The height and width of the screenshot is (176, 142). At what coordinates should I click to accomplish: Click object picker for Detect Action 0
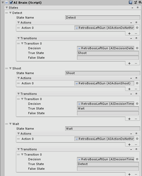tap(137, 28)
